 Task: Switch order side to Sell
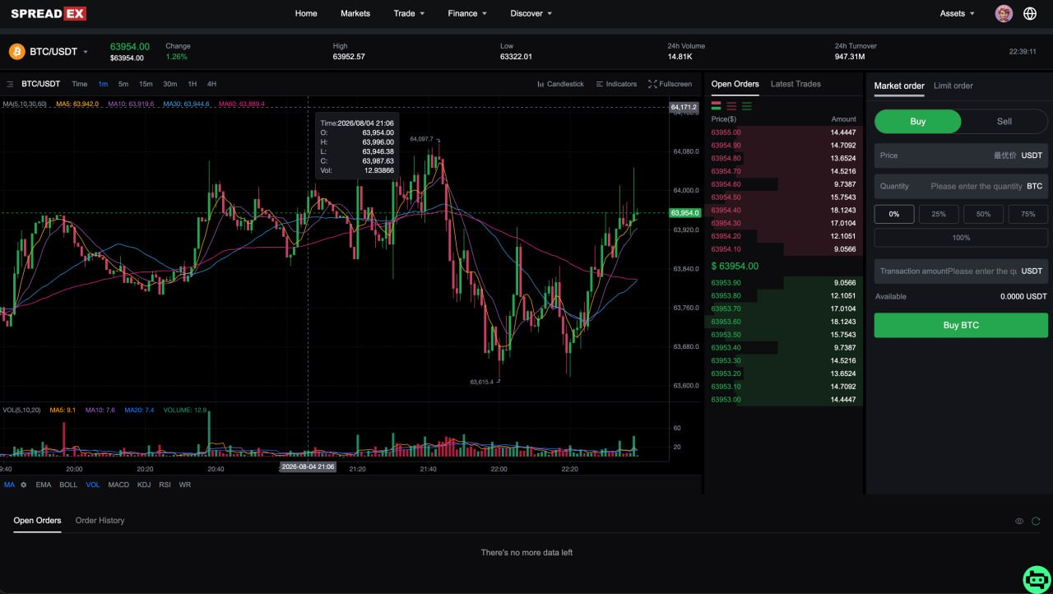point(1004,121)
